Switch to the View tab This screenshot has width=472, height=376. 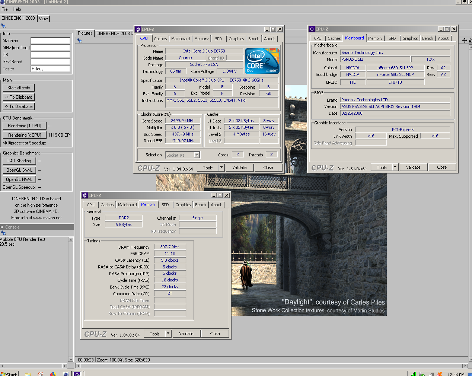pyautogui.click(x=44, y=19)
